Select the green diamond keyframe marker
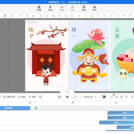 pos(36,108)
